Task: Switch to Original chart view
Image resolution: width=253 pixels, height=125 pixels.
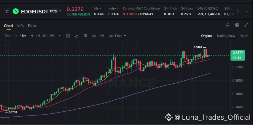Action: coord(207,36)
